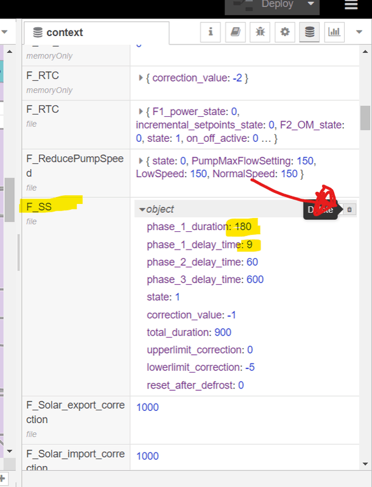Click the F_RTC memoryOnly key name

coord(43,75)
